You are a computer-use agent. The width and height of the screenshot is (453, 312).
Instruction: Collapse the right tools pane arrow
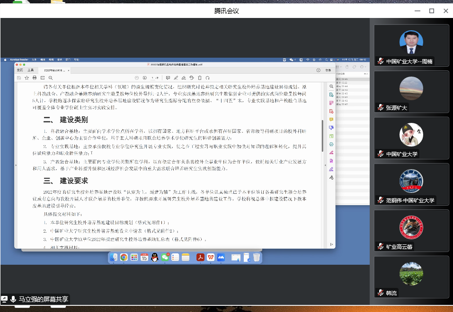click(326, 165)
